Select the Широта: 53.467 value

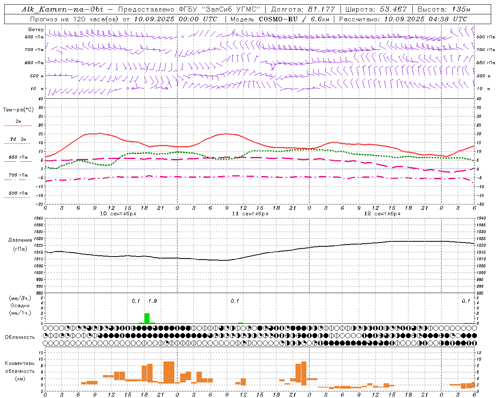pyautogui.click(x=376, y=9)
